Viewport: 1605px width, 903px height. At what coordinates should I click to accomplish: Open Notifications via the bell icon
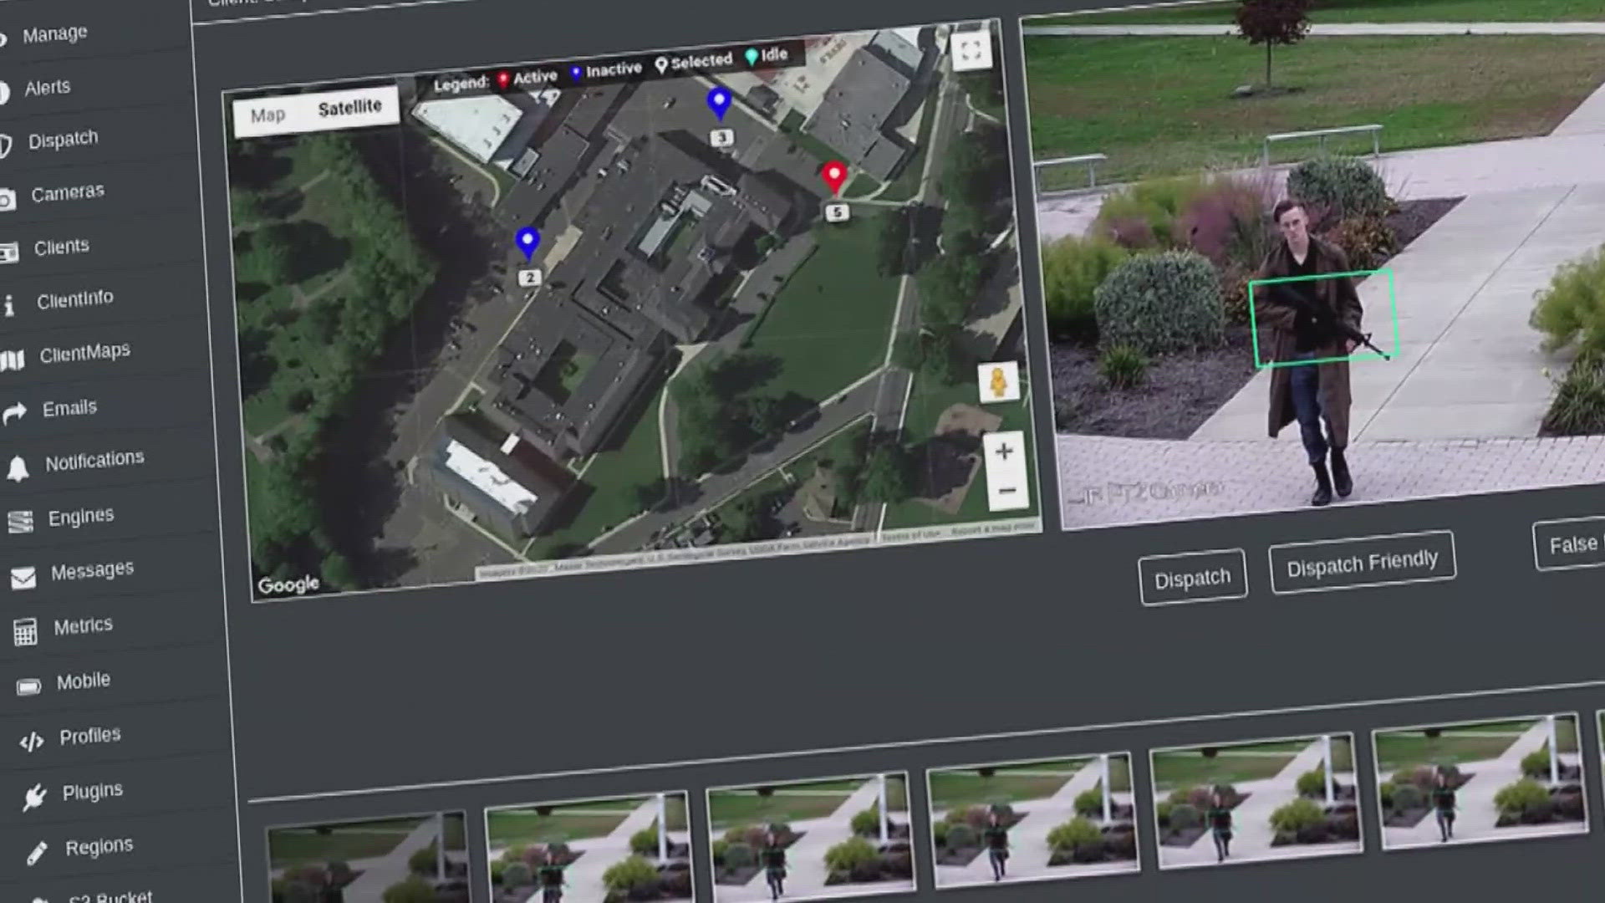tap(18, 467)
